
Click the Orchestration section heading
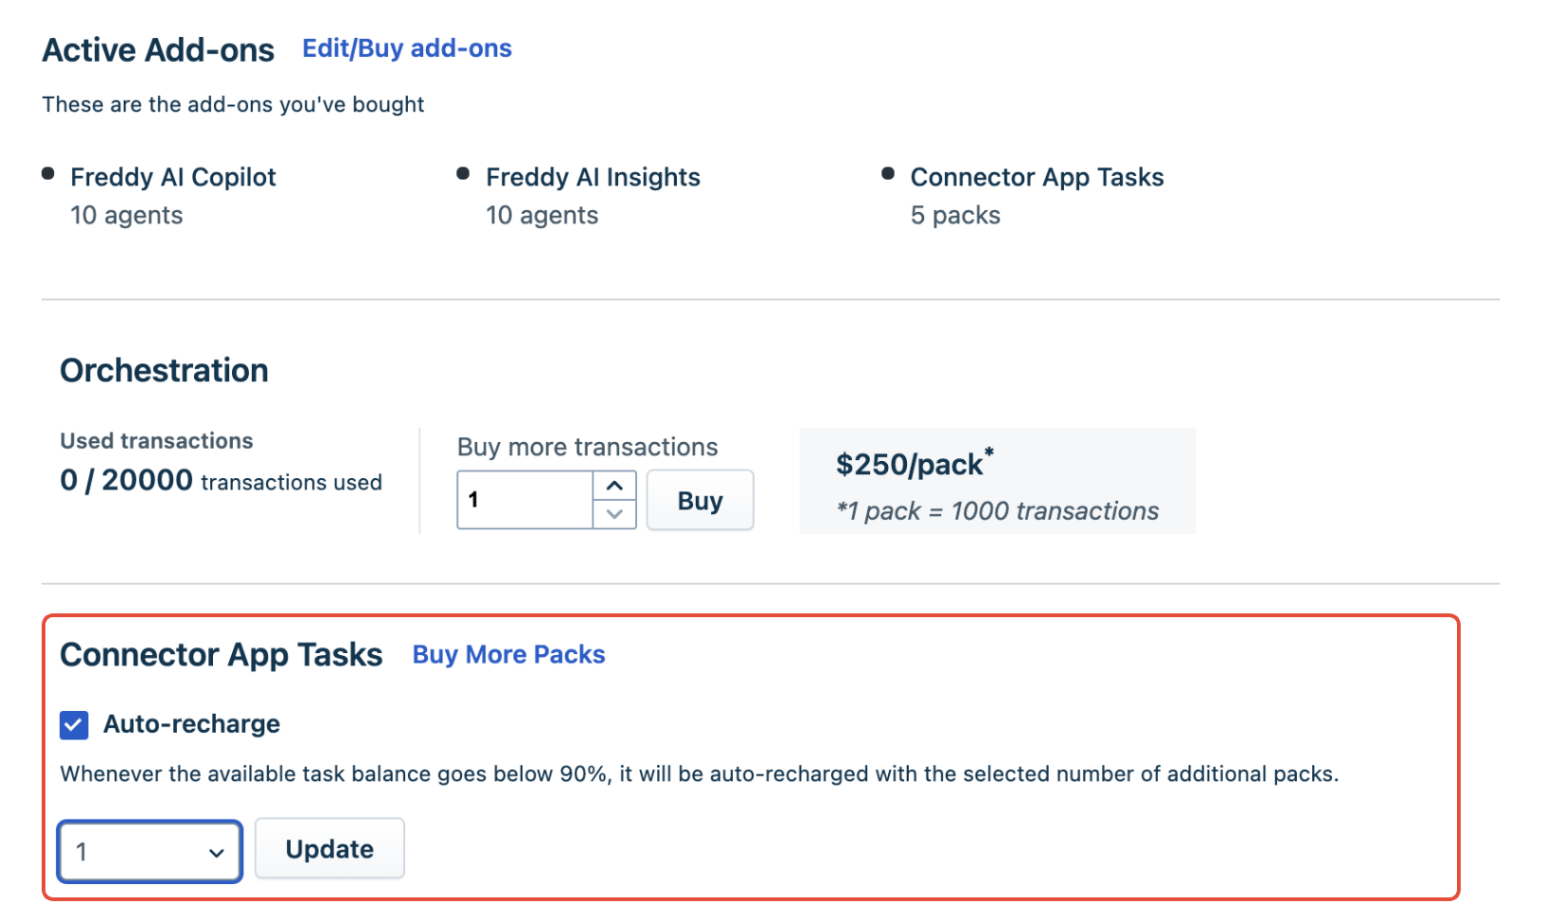coord(164,370)
